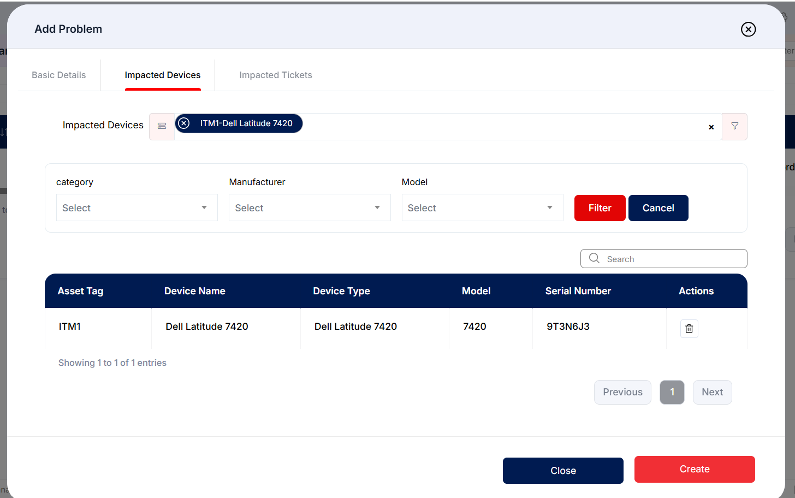Click the serial number 9T3N6J3
This screenshot has height=498, width=795.
pos(568,327)
